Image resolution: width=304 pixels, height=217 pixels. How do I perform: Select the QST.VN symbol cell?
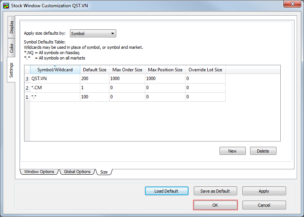[55, 79]
